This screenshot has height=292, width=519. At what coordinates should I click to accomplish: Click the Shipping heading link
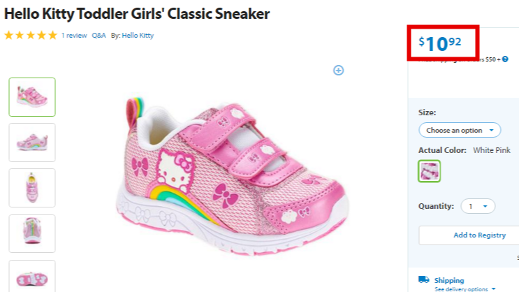449,280
